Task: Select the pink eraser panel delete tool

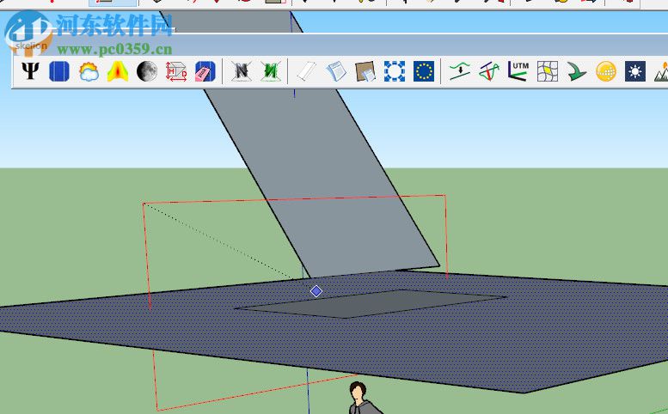Action: point(205,71)
